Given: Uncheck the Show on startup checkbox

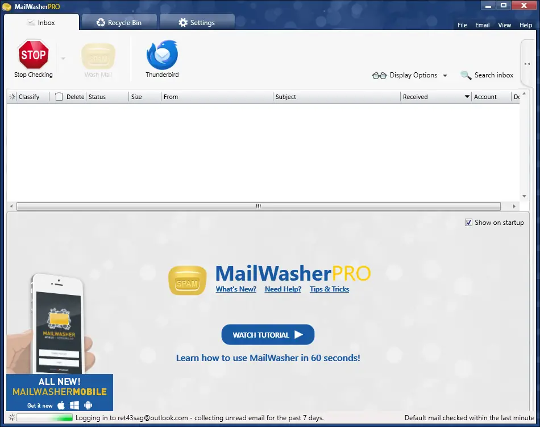Looking at the screenshot, I should pos(468,222).
